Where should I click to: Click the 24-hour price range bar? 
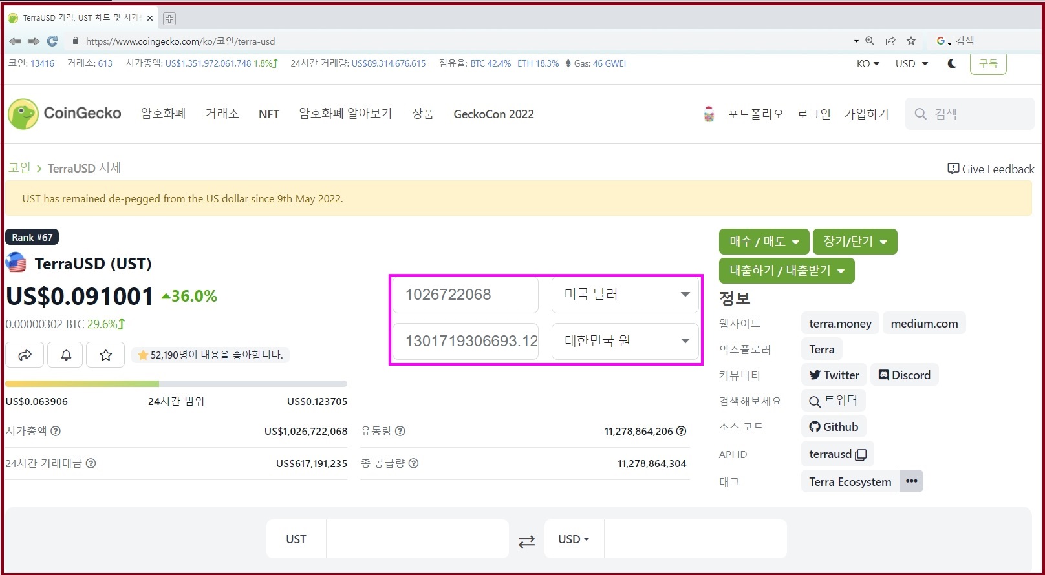[176, 384]
